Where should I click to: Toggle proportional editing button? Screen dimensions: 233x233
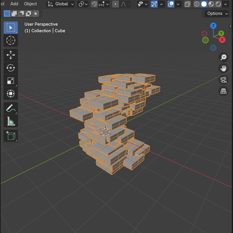(115, 4)
